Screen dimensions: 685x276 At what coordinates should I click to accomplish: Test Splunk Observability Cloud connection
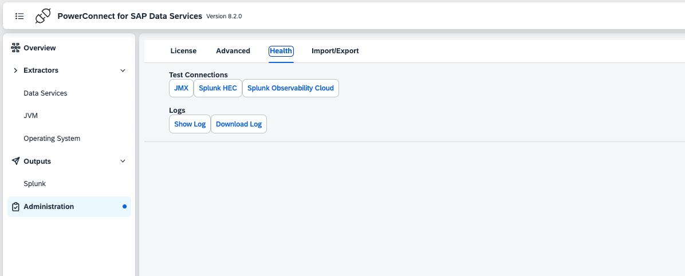pyautogui.click(x=290, y=88)
